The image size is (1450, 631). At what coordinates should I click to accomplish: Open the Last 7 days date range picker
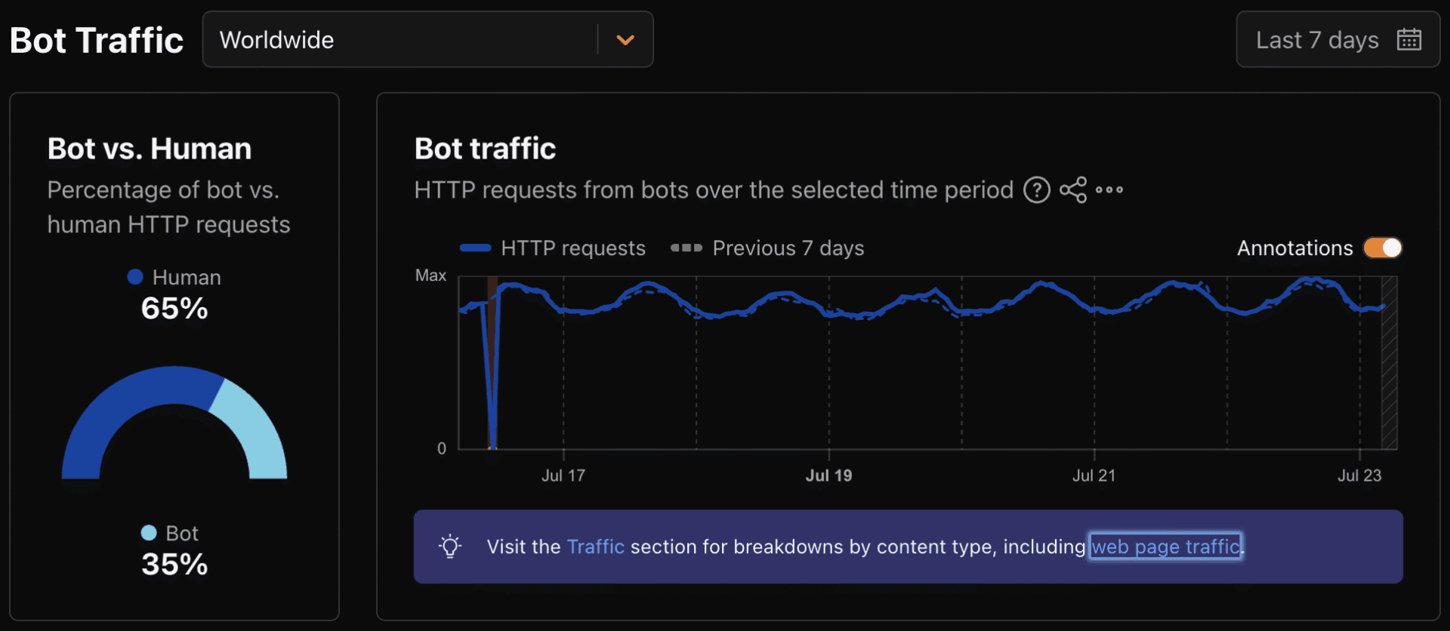pos(1338,39)
